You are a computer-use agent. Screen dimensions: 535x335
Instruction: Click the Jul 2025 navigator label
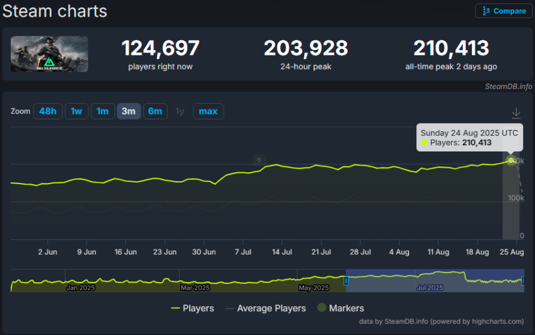click(430, 287)
